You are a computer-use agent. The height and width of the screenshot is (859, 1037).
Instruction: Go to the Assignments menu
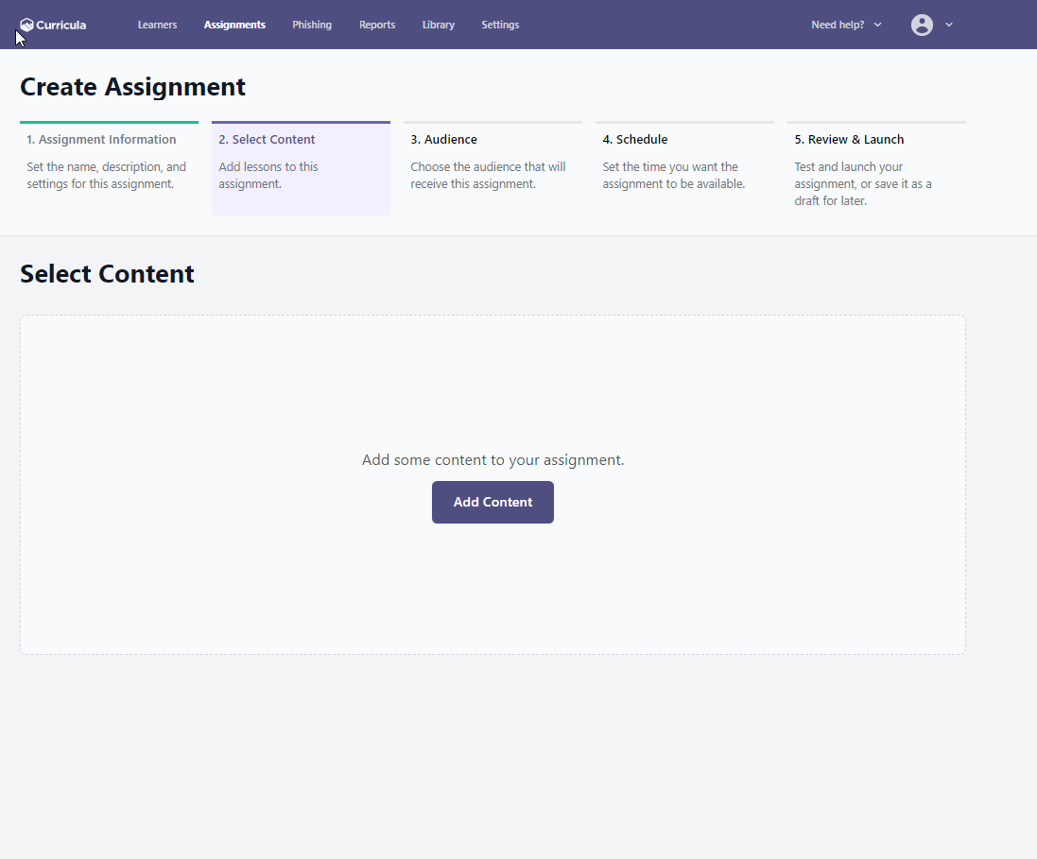(234, 26)
